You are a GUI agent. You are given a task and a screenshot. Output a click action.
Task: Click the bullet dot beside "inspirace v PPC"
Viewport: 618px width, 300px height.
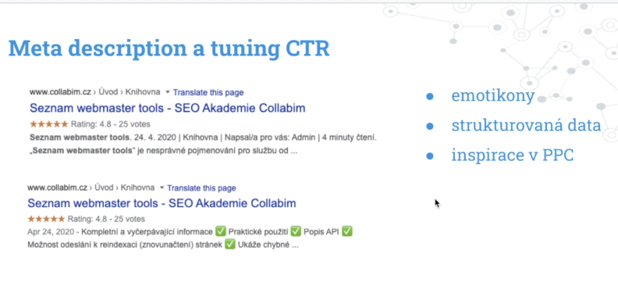430,156
